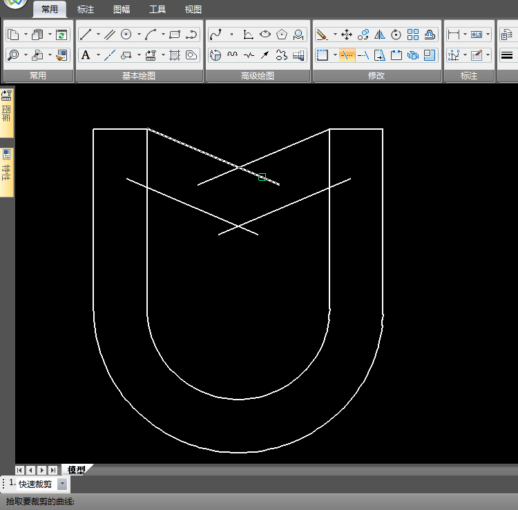Select the Move (four-arrow) tool
The width and height of the screenshot is (518, 510).
pos(347,35)
